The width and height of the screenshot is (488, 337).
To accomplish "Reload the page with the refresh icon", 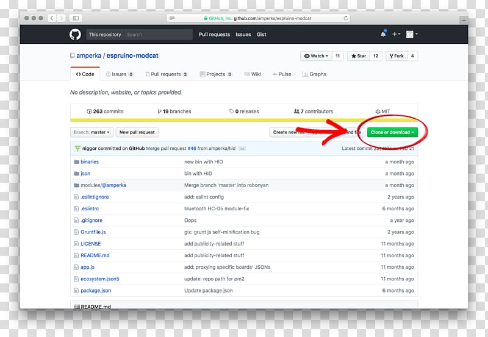I will coord(345,18).
